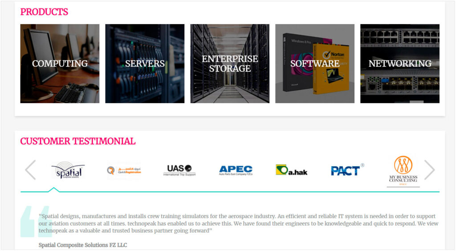Select the Spatial Composite Solutions logo
This screenshot has height=251, width=456.
point(68,170)
